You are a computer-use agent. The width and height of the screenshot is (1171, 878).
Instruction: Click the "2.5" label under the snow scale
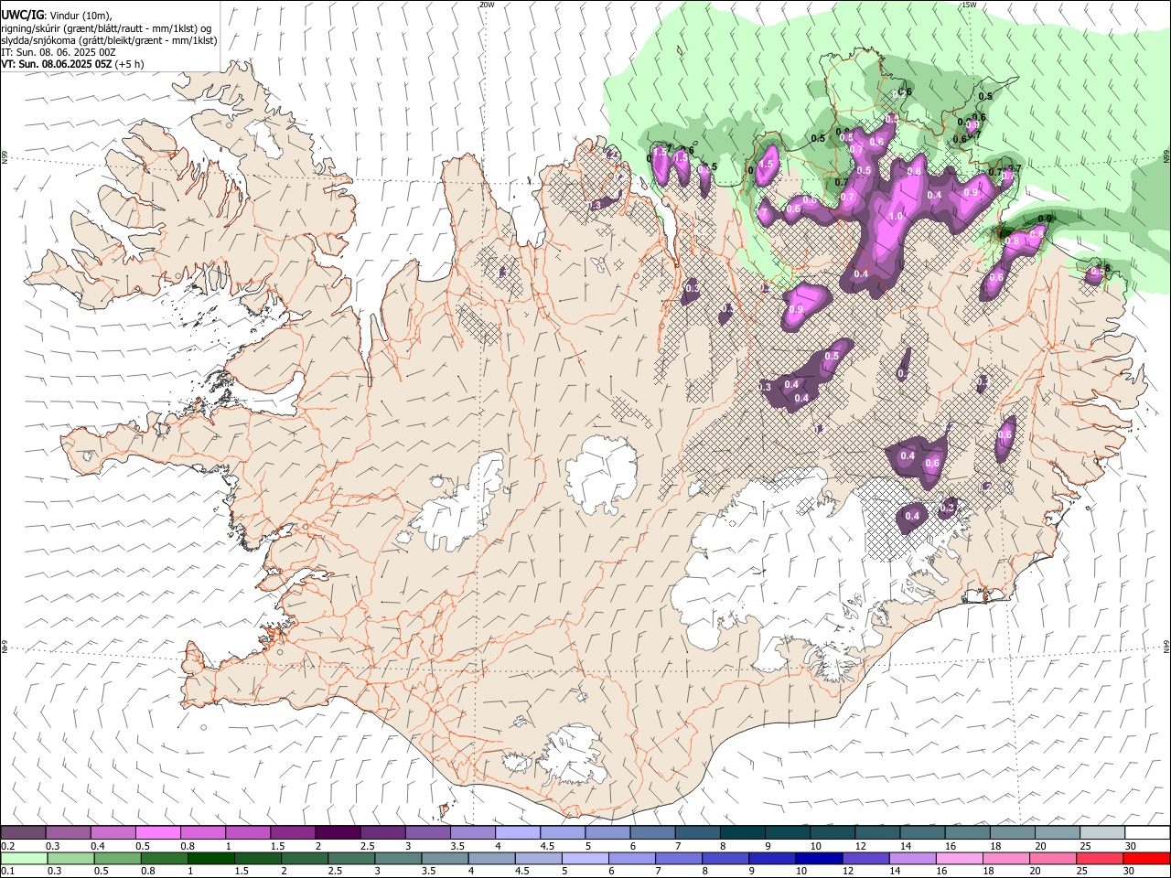pyautogui.click(x=367, y=847)
